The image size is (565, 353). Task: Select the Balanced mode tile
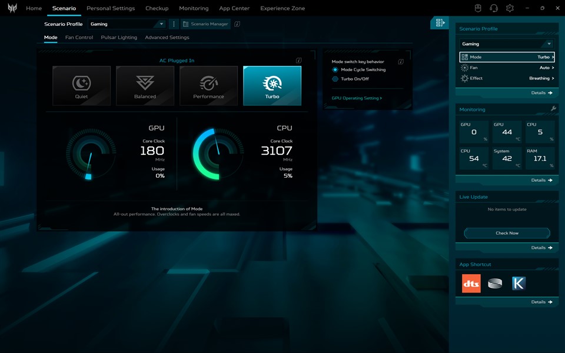coord(145,85)
